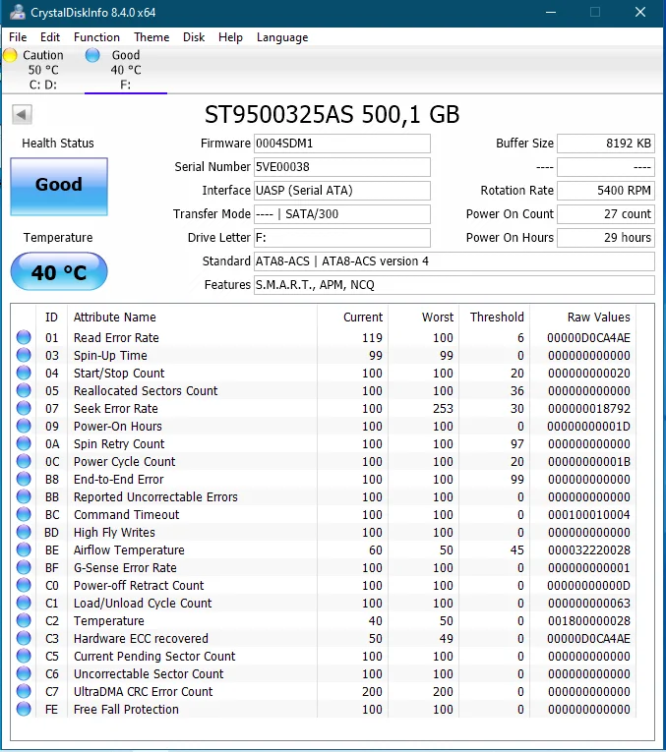
Task: Click status orb of End-to-End Error
Action: 24,479
